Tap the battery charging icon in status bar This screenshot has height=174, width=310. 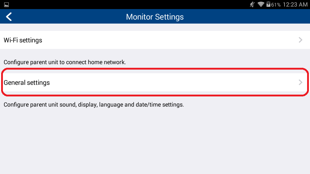268,4
